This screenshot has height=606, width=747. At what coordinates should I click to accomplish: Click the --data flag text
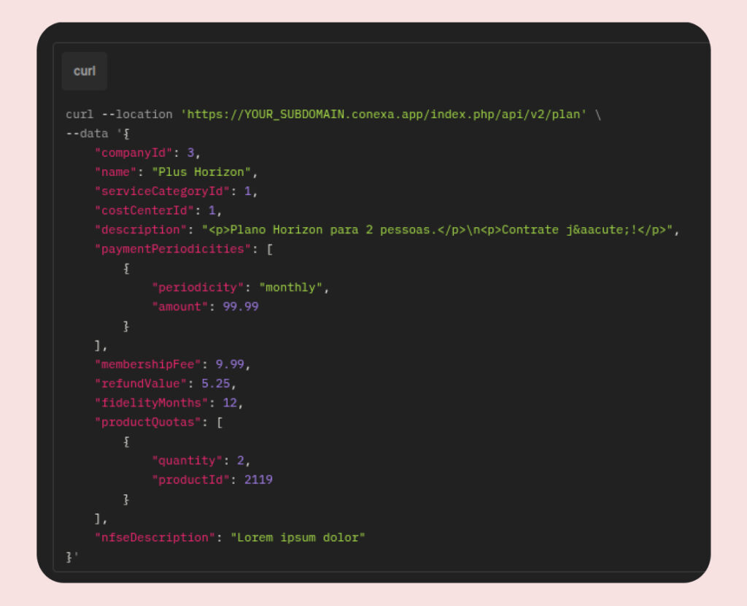pos(87,134)
